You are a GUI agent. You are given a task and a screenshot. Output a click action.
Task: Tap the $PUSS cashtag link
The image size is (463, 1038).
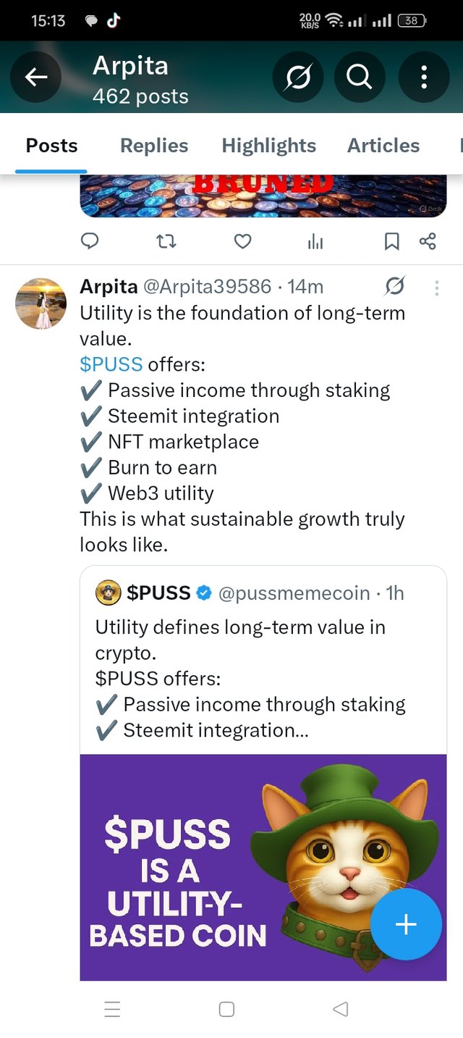point(111,364)
